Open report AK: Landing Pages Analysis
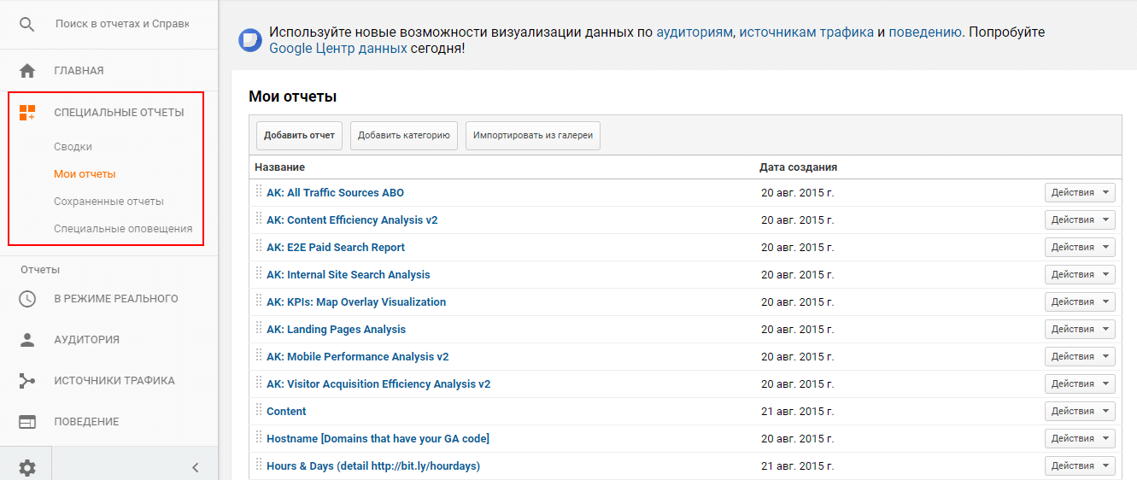The image size is (1137, 480). click(x=336, y=330)
